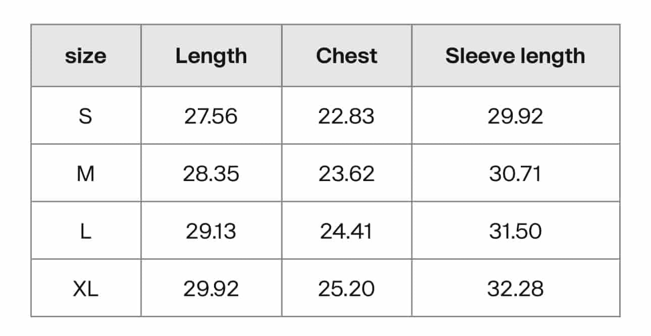Click the 22.83 chest cell
This screenshot has height=336, width=651.
point(347,116)
